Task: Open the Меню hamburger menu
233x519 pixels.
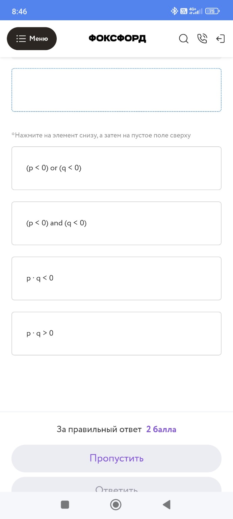Action: pos(32,39)
